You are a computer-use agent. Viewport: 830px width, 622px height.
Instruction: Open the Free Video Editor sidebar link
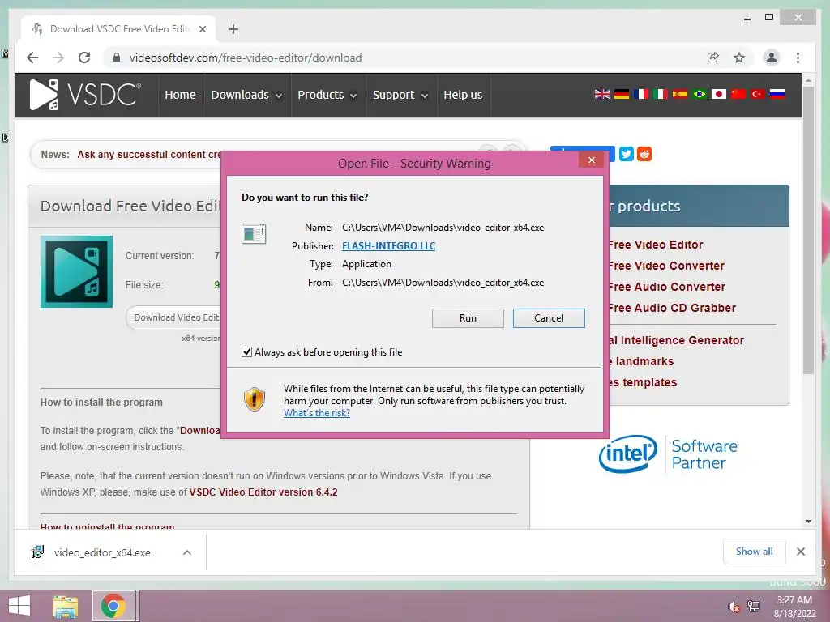655,245
